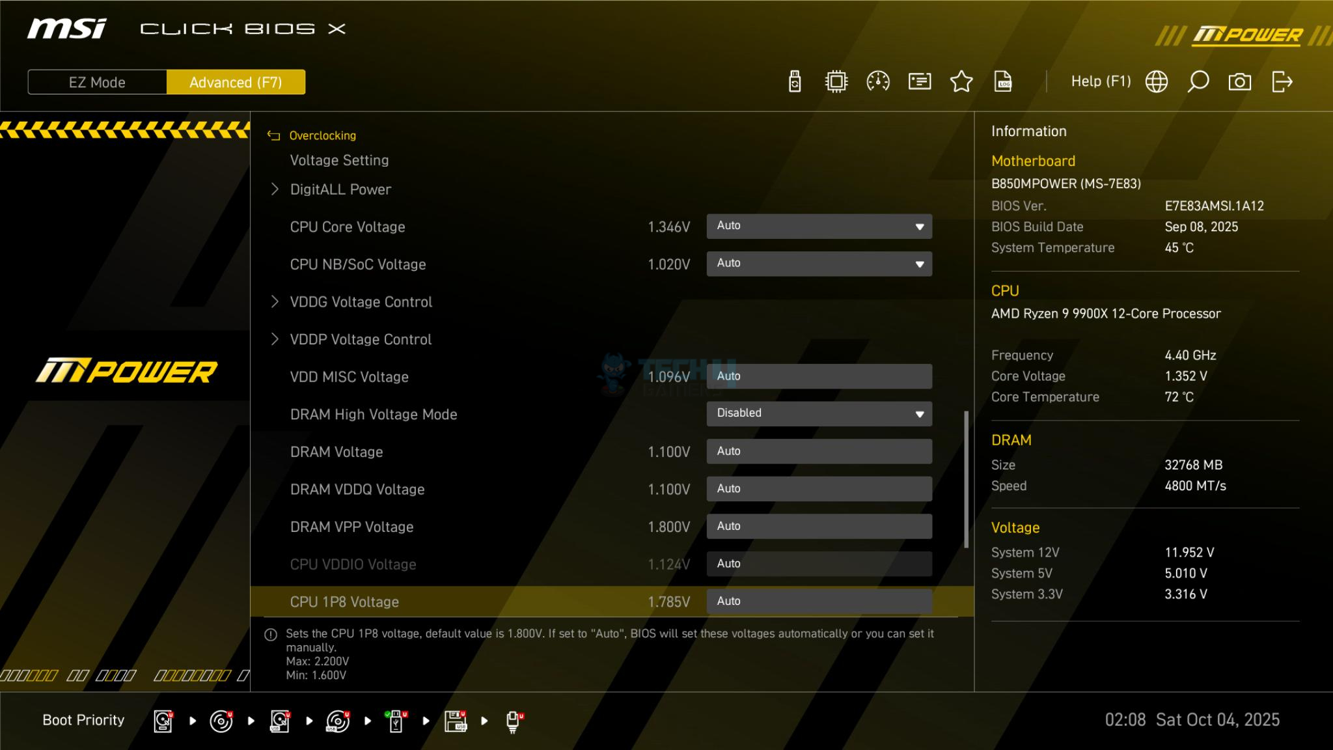Viewport: 1333px width, 750px height.
Task: Open search with magnifier icon
Action: pos(1198,82)
